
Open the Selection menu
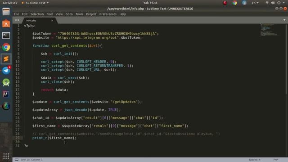coord(37,14)
